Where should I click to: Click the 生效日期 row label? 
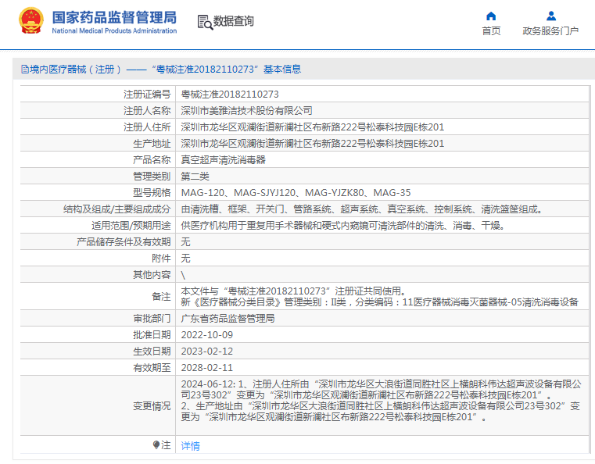click(152, 351)
